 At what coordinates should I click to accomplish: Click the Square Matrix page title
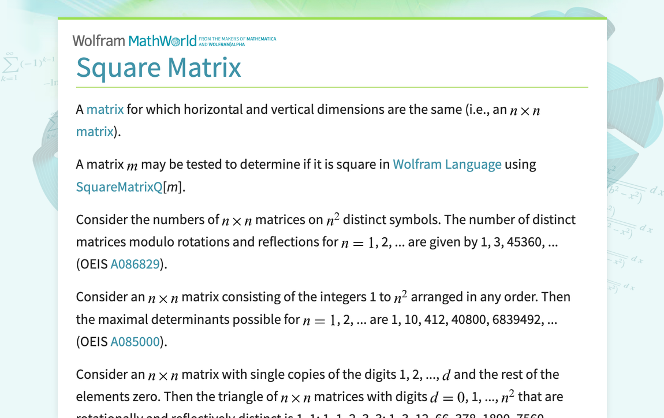pyautogui.click(x=158, y=68)
